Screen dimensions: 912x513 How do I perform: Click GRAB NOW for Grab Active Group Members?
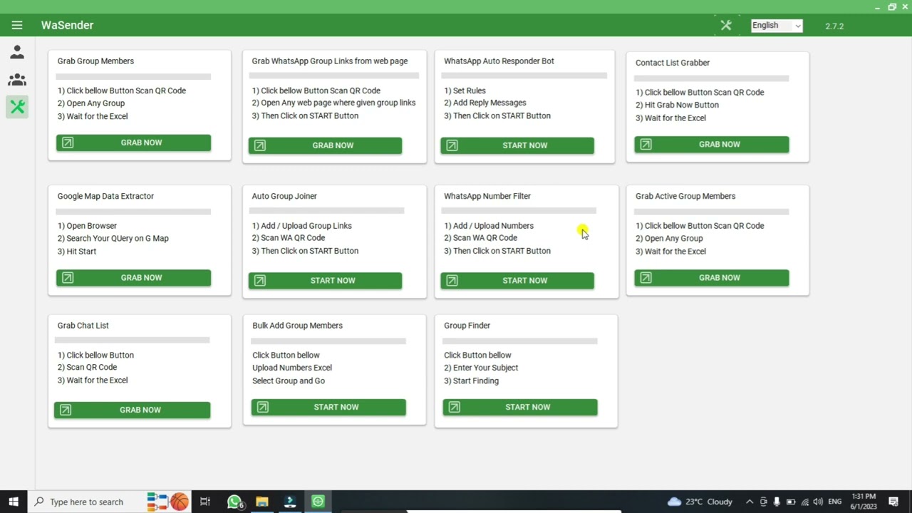pos(712,278)
